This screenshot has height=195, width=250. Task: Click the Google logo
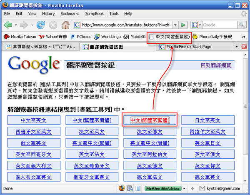tap(34, 65)
